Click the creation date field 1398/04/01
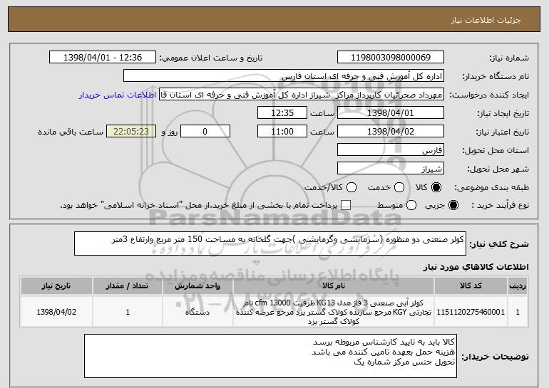The height and width of the screenshot is (388, 549). click(x=391, y=113)
